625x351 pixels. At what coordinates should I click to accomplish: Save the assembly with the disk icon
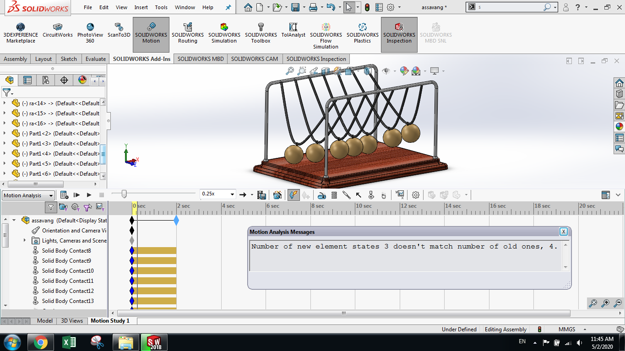295,7
